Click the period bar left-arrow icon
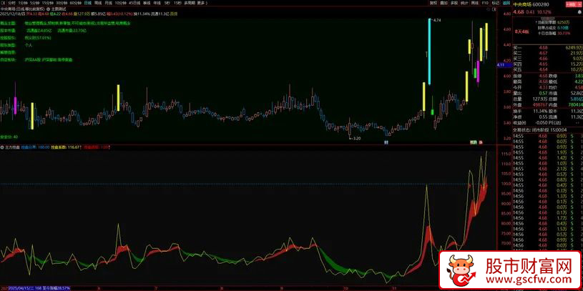The image size is (583, 291). (x=4, y=3)
